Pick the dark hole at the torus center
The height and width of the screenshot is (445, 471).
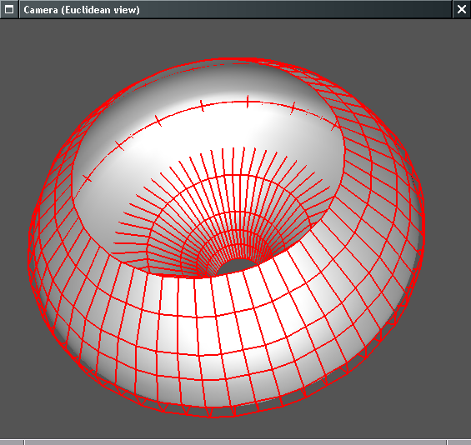(x=237, y=265)
